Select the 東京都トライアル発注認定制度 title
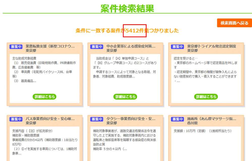Screen dimensions: 252x161 pyautogui.click(x=211, y=46)
